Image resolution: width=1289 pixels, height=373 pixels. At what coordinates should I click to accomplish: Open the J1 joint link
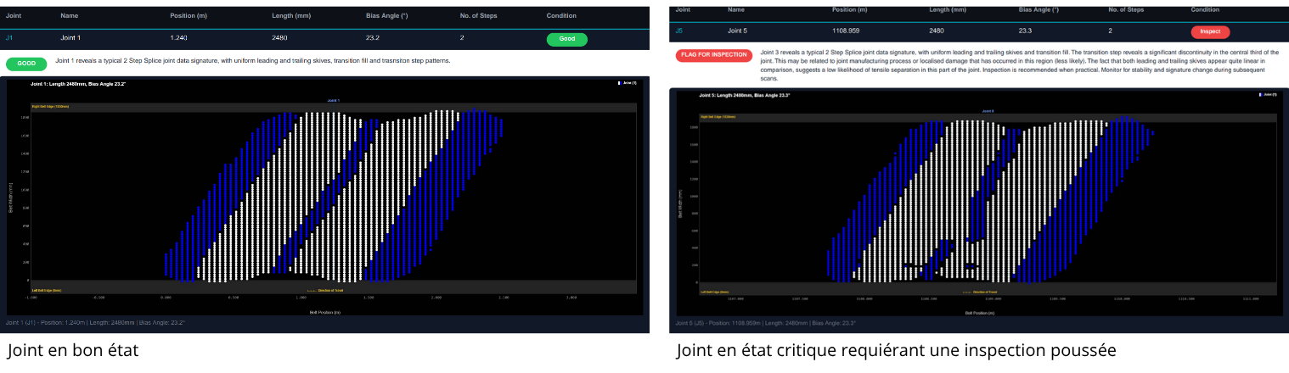(9, 38)
